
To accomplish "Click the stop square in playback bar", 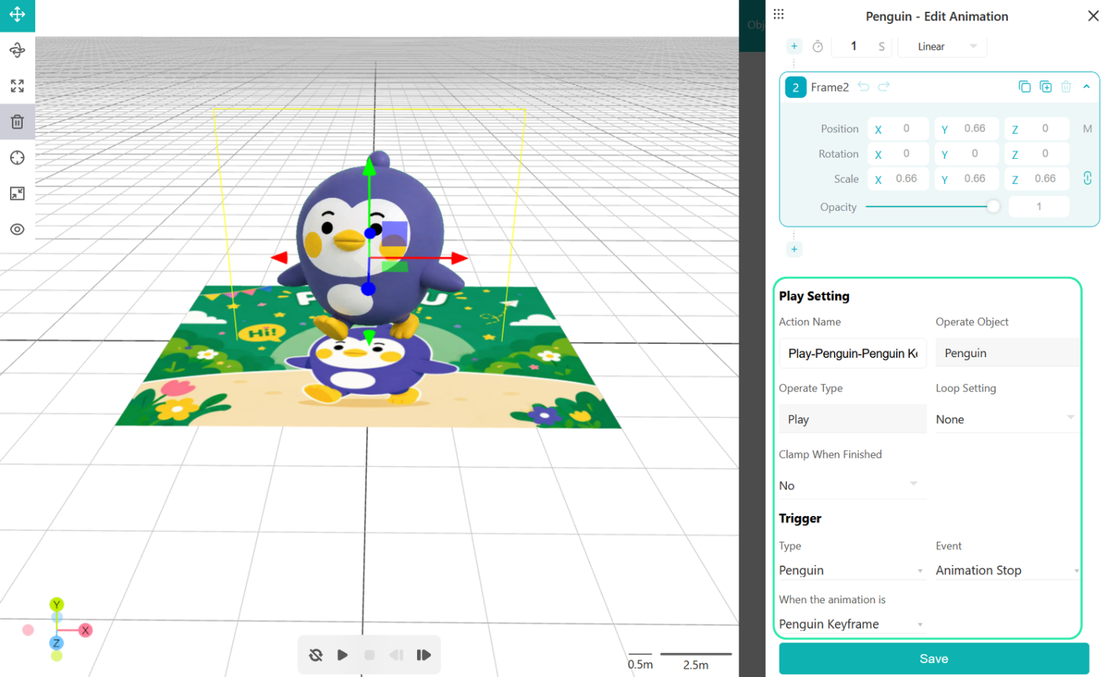I will click(370, 655).
